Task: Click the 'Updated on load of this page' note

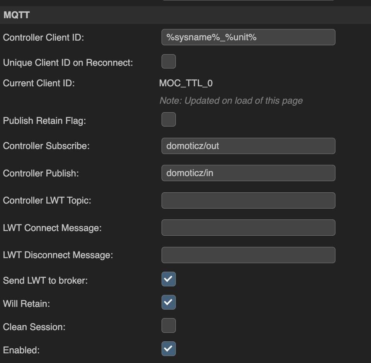Action: [231, 101]
